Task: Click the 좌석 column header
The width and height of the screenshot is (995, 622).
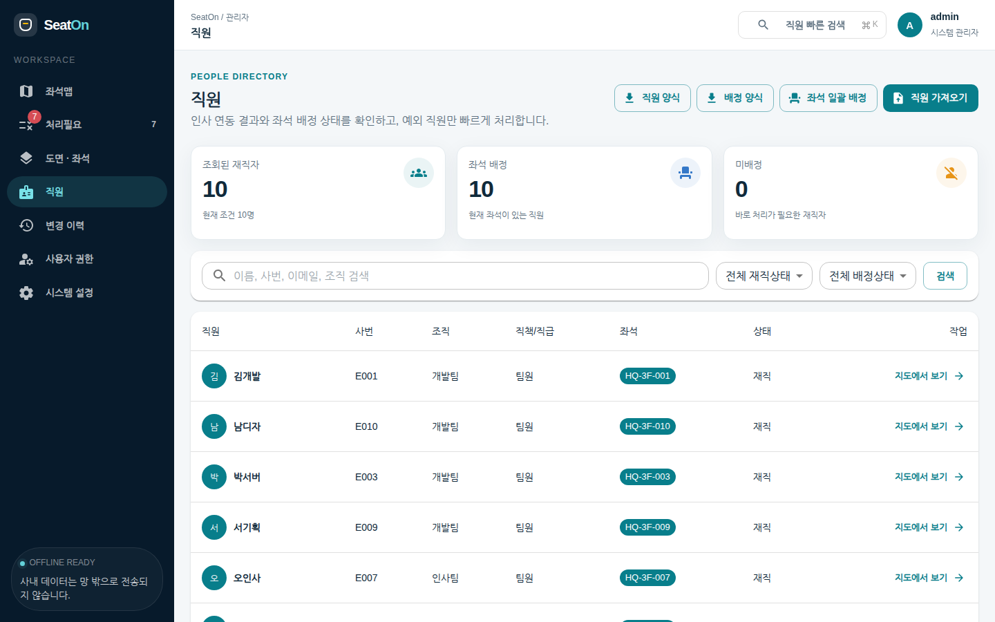Action: (629, 331)
